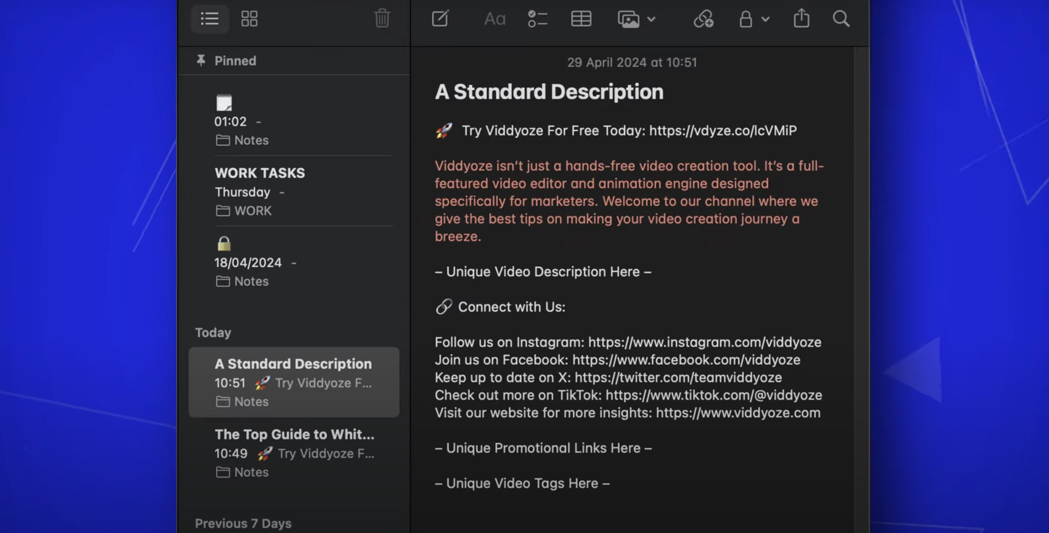Select A Standard Description note in list

[x=294, y=382]
